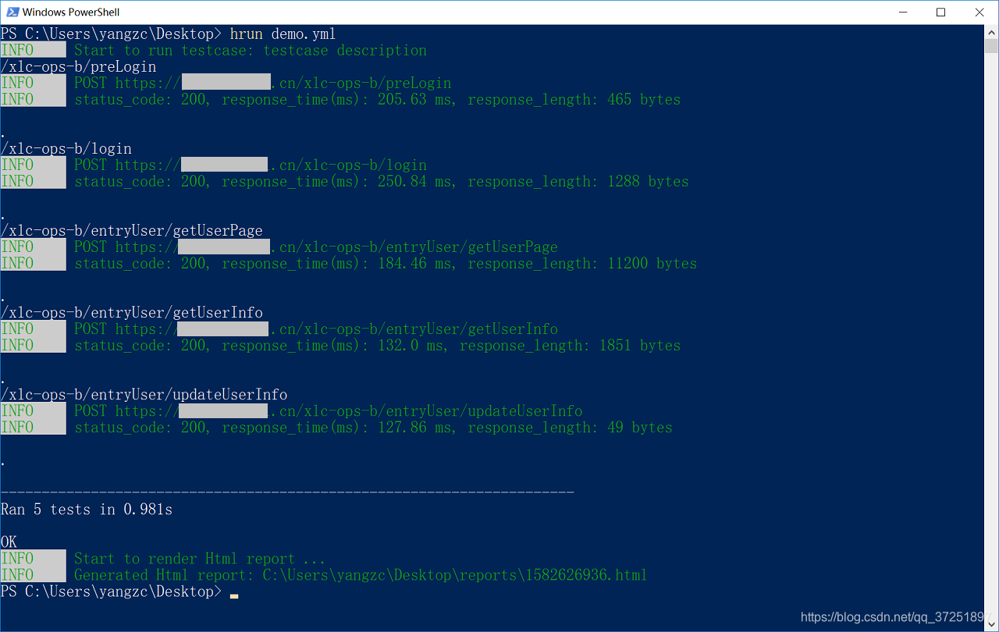Click 'Start to render Html report' line

point(200,558)
